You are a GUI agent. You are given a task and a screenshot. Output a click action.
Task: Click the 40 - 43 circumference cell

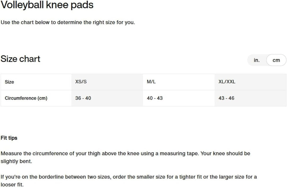tap(179, 98)
